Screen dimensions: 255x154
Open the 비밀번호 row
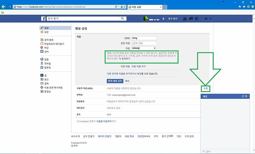138,102
